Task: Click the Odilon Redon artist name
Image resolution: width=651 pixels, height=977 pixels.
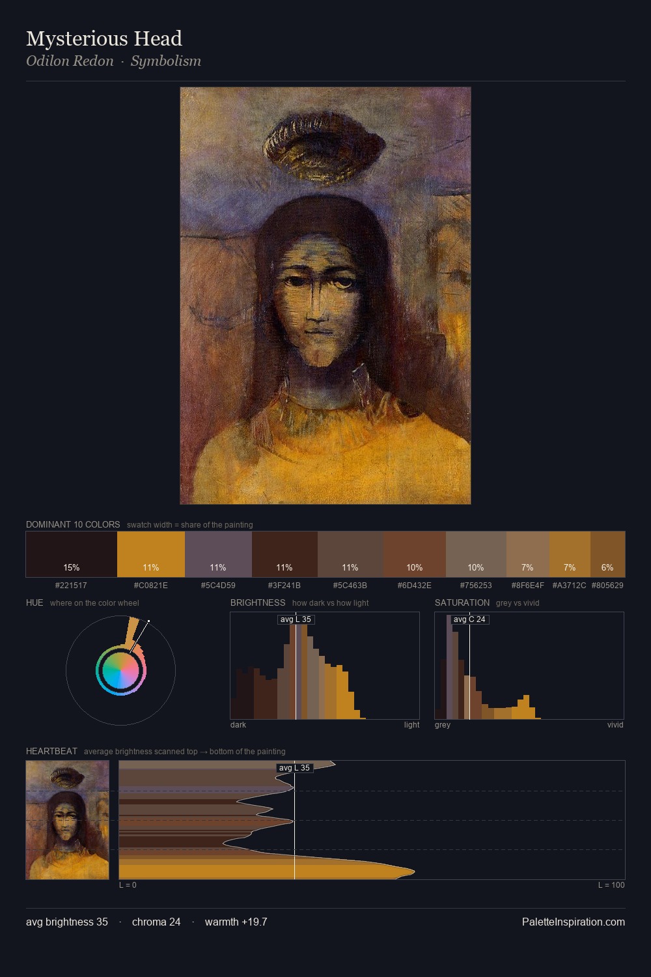Action: 70,61
